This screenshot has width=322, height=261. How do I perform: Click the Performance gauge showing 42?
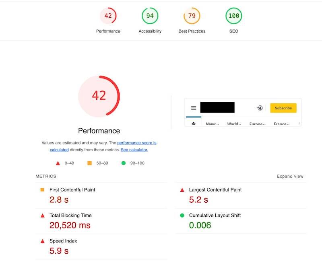point(108,16)
